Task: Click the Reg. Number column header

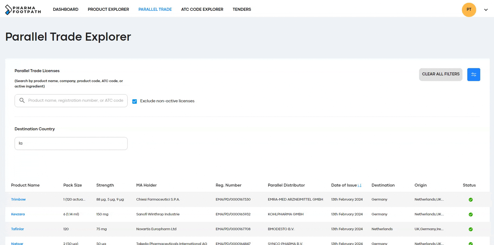Action: pyautogui.click(x=228, y=185)
